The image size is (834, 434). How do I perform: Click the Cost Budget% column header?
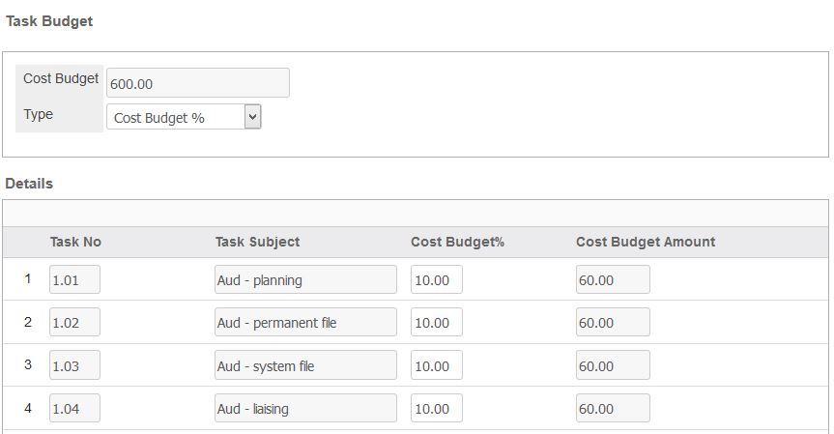457,242
